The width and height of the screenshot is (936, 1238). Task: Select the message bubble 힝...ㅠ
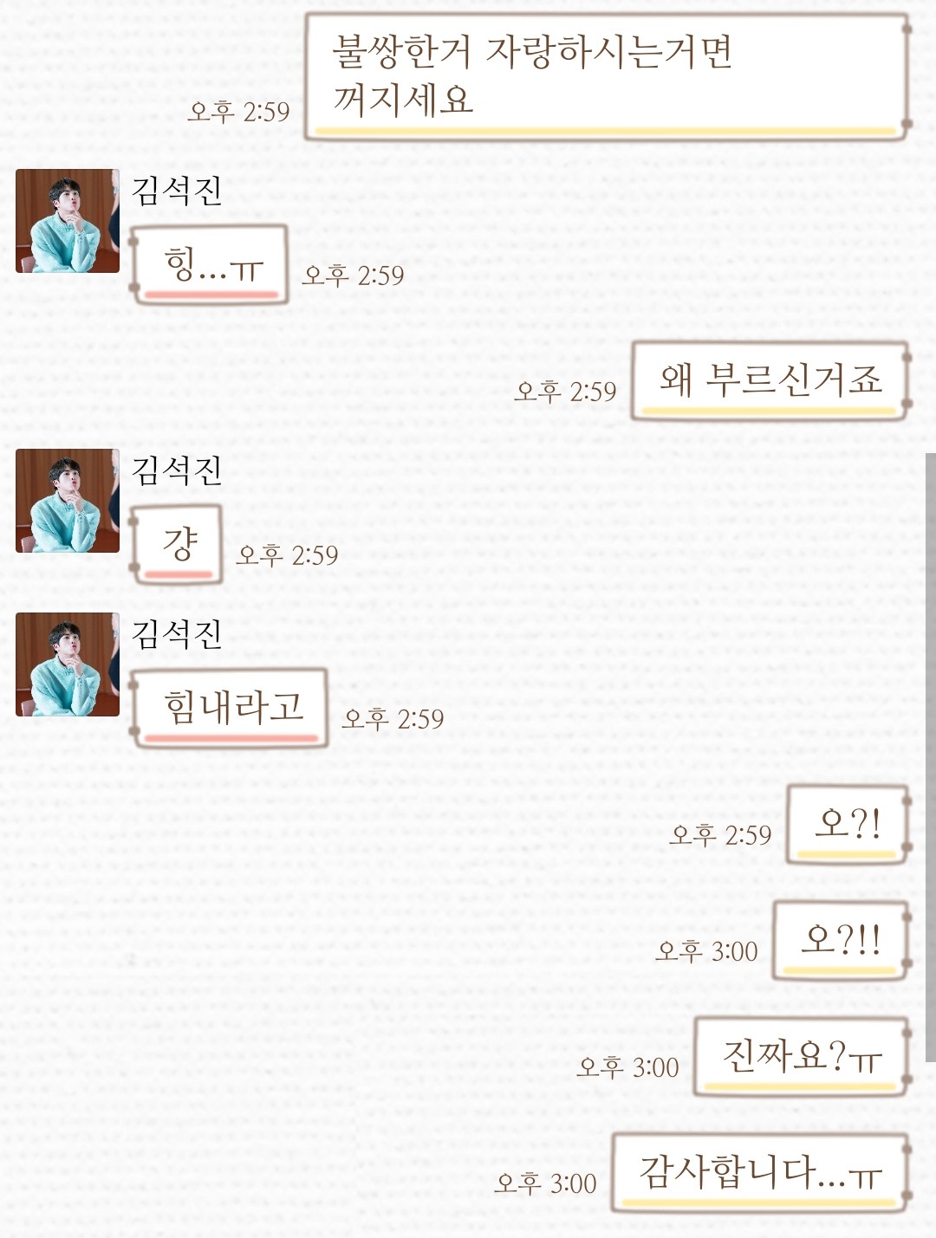tap(209, 264)
